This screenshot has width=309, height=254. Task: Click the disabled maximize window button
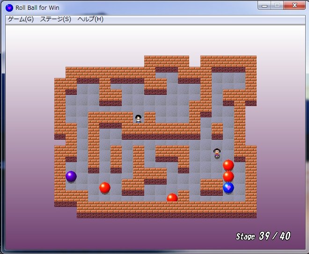[x=277, y=6]
